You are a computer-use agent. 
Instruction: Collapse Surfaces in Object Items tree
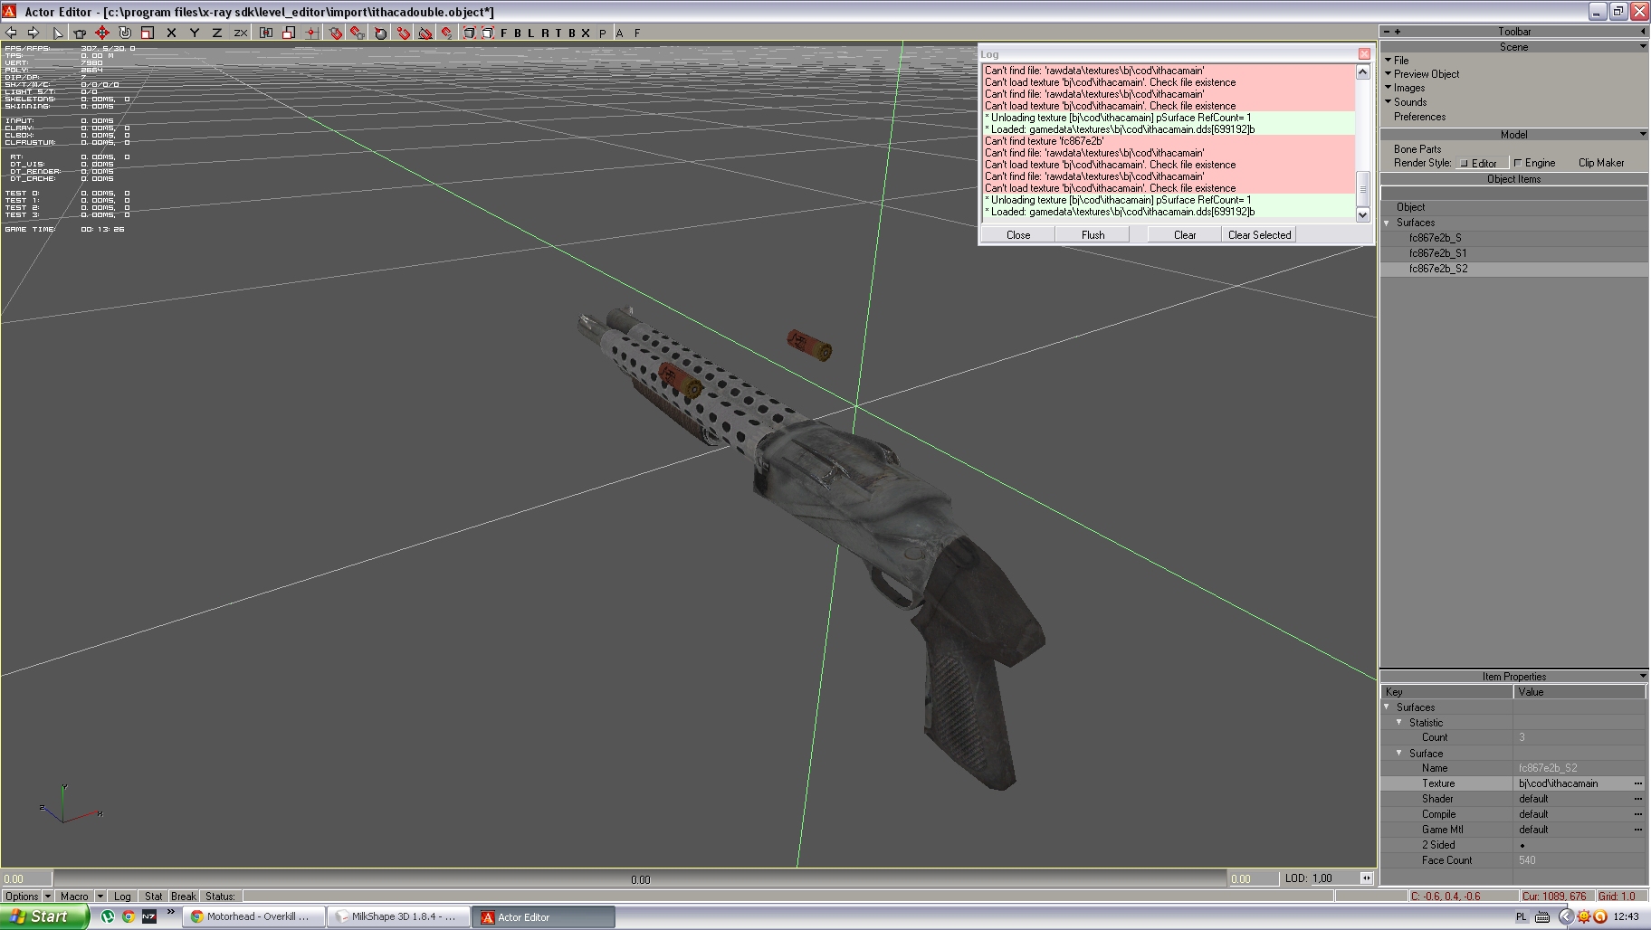click(x=1387, y=223)
